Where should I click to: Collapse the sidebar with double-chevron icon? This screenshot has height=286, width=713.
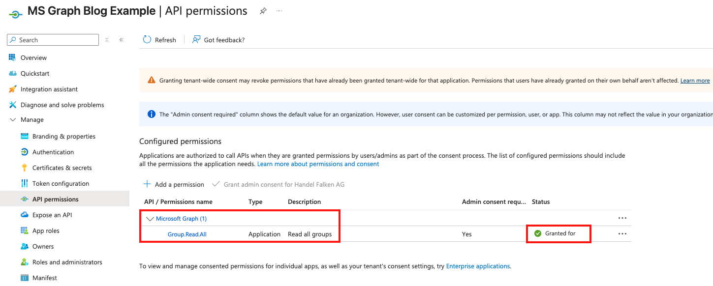(121, 40)
